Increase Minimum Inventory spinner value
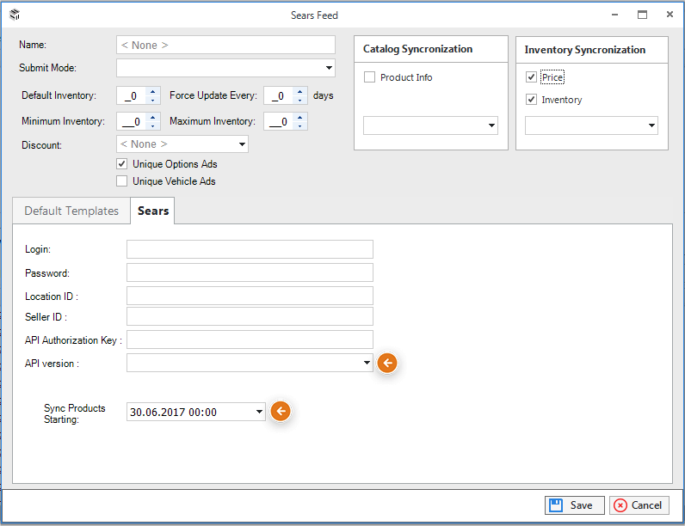Image resolution: width=685 pixels, height=526 pixels. (152, 118)
